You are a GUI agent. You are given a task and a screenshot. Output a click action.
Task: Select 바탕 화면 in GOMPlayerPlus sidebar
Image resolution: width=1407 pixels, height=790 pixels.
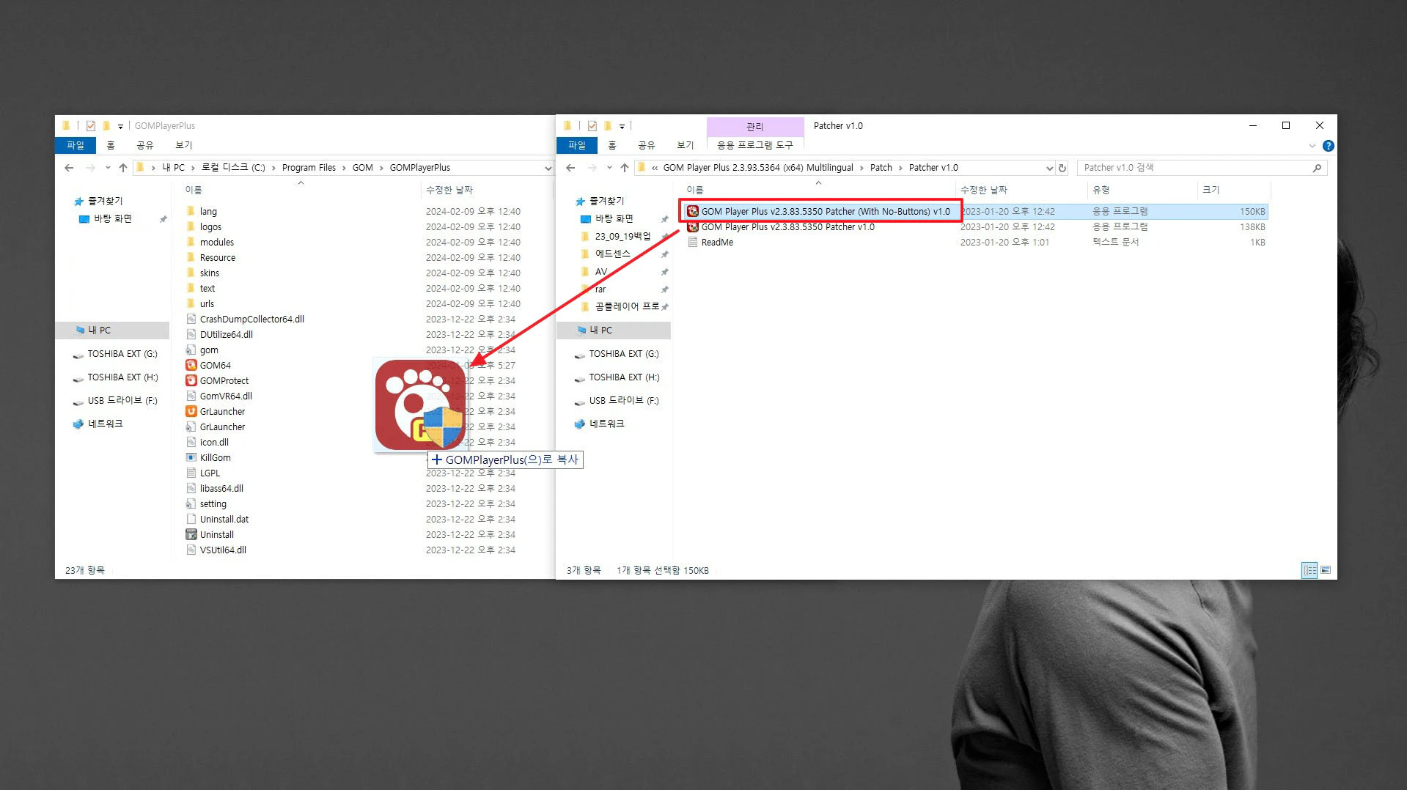(113, 218)
